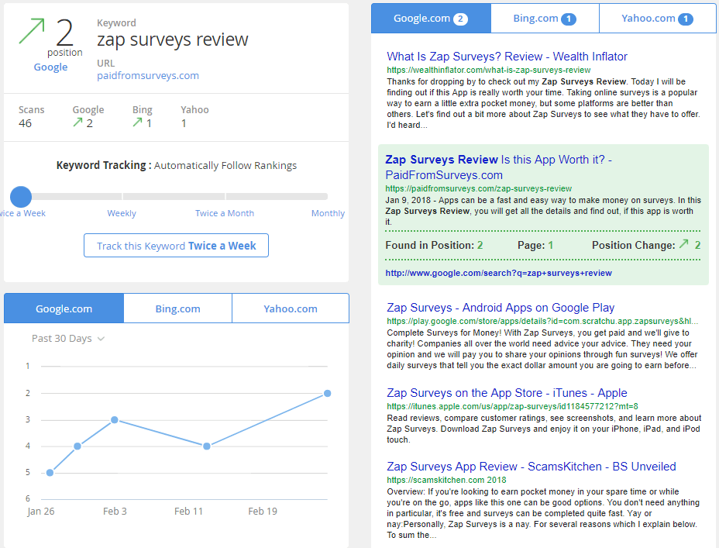Click the Google.com results count badge 2
The height and width of the screenshot is (548, 719).
click(460, 19)
